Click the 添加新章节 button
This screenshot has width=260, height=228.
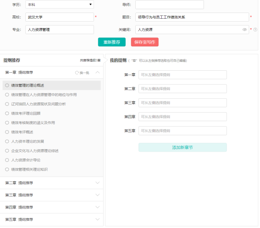click(182, 148)
